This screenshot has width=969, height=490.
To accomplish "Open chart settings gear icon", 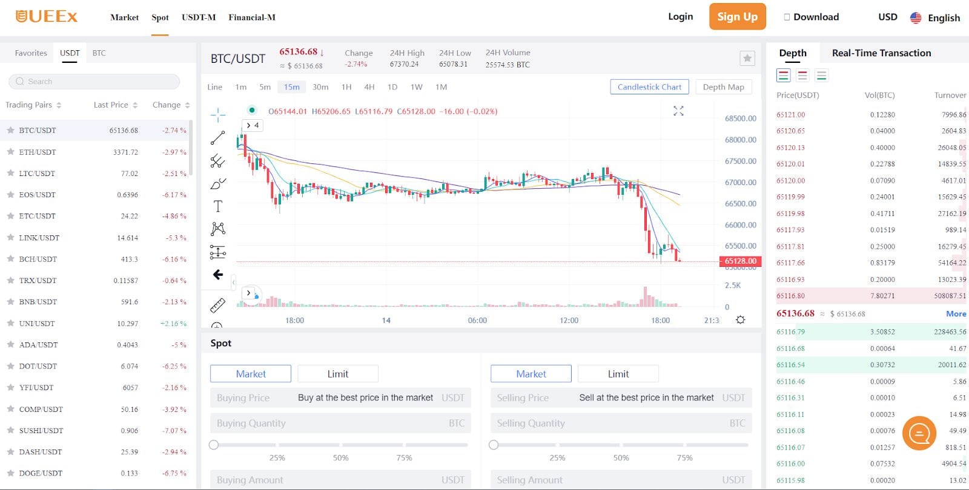I will [x=740, y=320].
